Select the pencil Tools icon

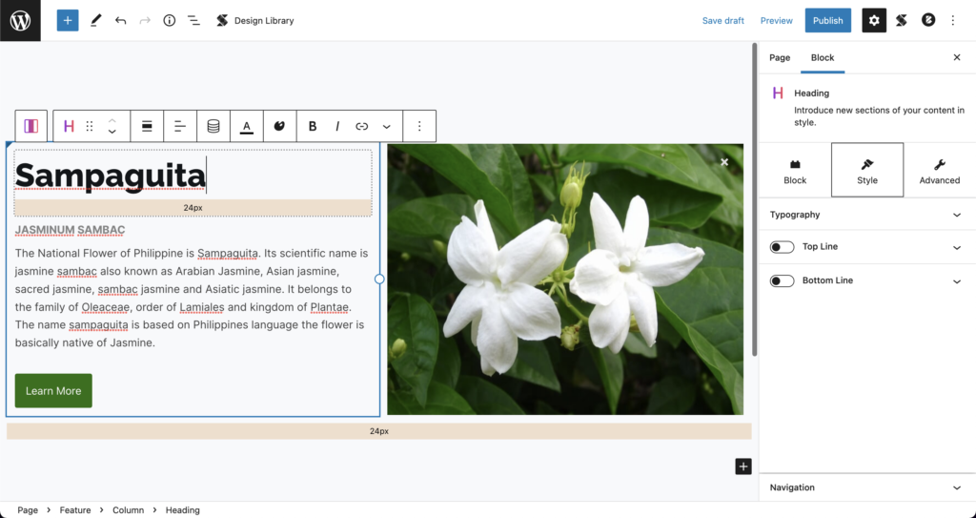coord(95,21)
